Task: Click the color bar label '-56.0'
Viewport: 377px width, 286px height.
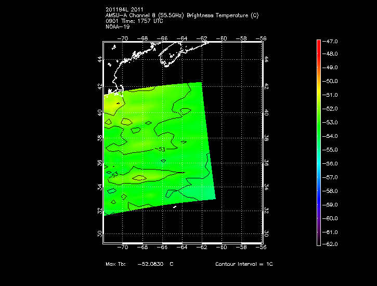Action: coord(330,164)
